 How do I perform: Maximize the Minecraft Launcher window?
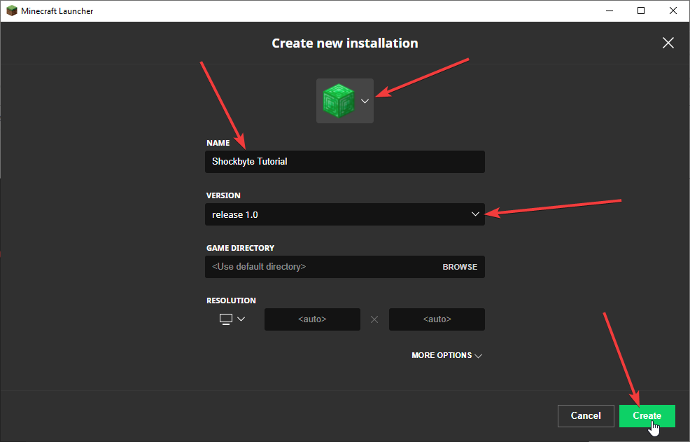point(640,11)
